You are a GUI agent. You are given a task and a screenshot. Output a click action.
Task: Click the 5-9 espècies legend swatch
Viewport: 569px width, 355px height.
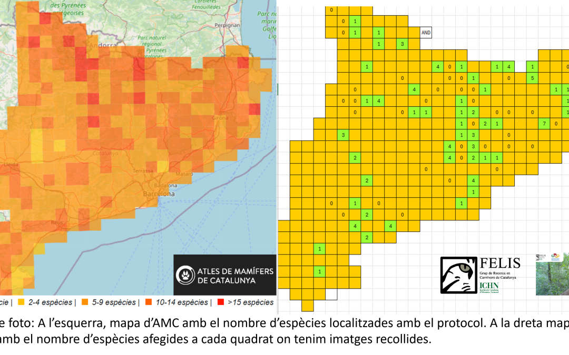(85, 302)
